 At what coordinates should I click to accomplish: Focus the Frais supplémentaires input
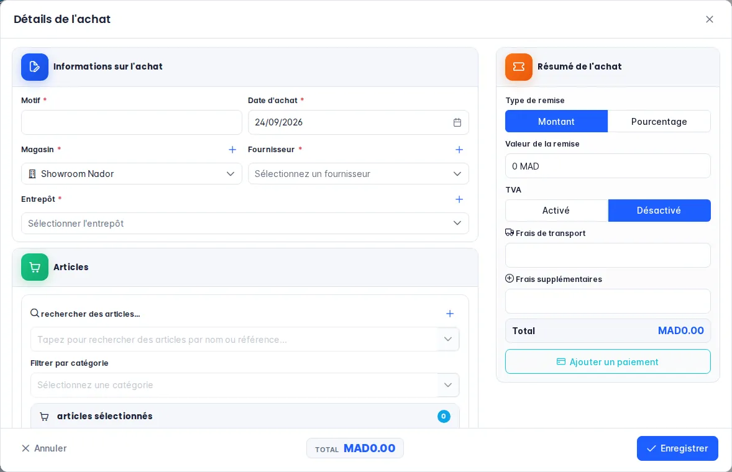pyautogui.click(x=608, y=301)
